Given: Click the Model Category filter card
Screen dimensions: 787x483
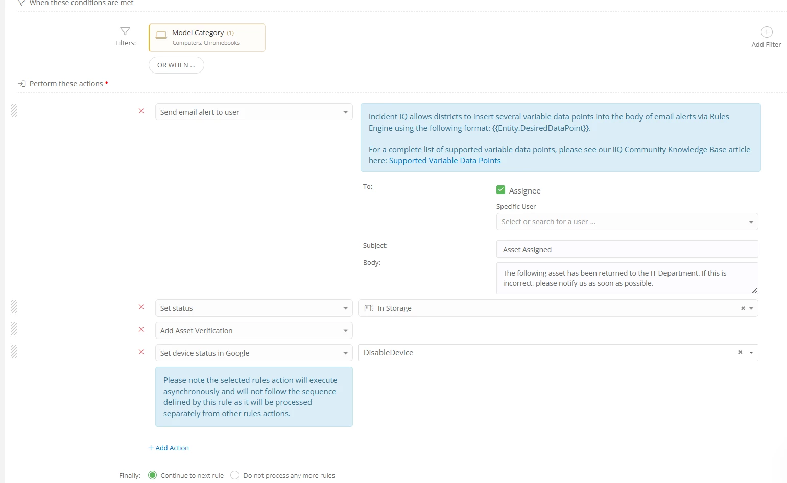Looking at the screenshot, I should (x=207, y=38).
